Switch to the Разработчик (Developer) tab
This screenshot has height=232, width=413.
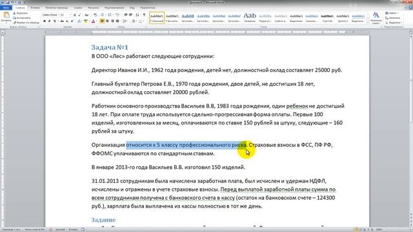click(x=148, y=8)
